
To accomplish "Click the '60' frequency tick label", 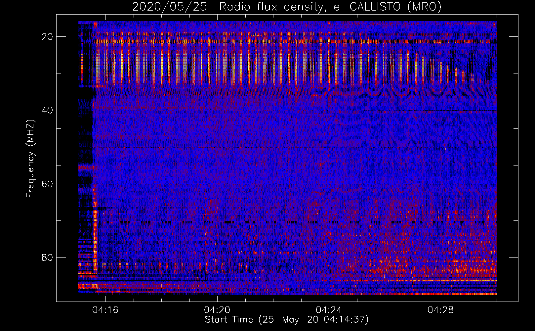I will pos(47,184).
